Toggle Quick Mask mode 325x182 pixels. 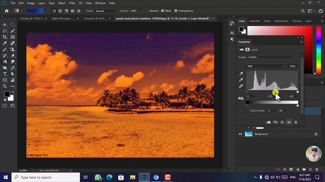pos(5,106)
